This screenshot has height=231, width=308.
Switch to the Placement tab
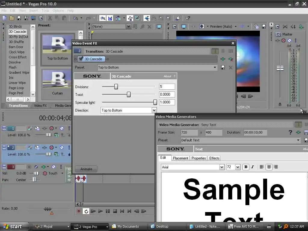click(x=180, y=158)
